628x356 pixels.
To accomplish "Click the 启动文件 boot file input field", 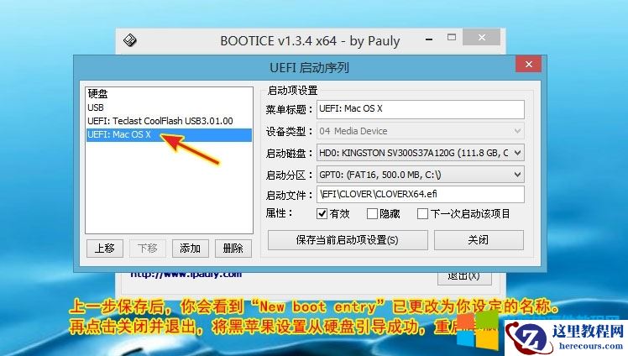I will tap(420, 194).
